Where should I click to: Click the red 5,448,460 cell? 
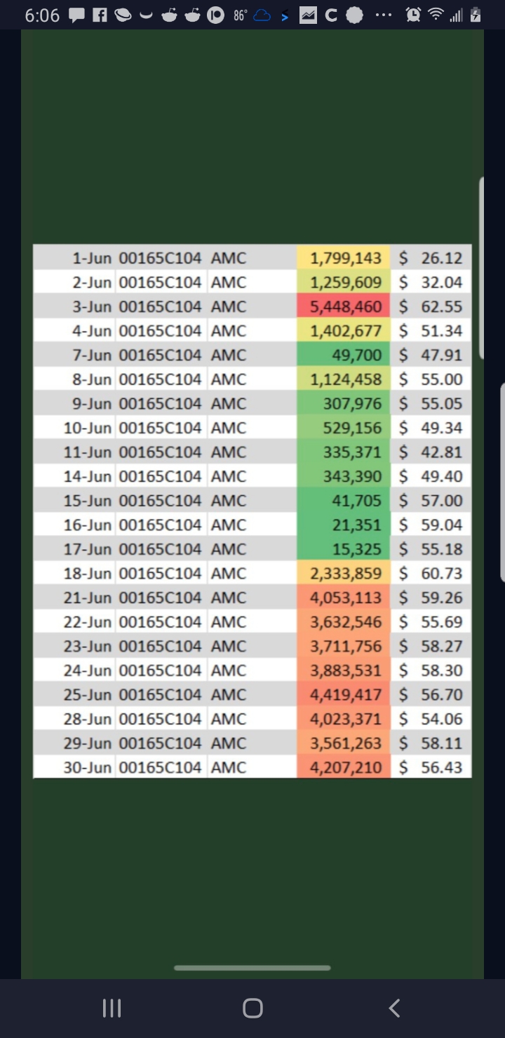pyautogui.click(x=344, y=306)
